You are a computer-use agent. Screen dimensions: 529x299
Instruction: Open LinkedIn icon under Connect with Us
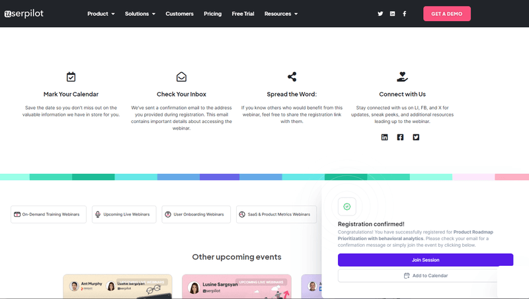pos(385,137)
